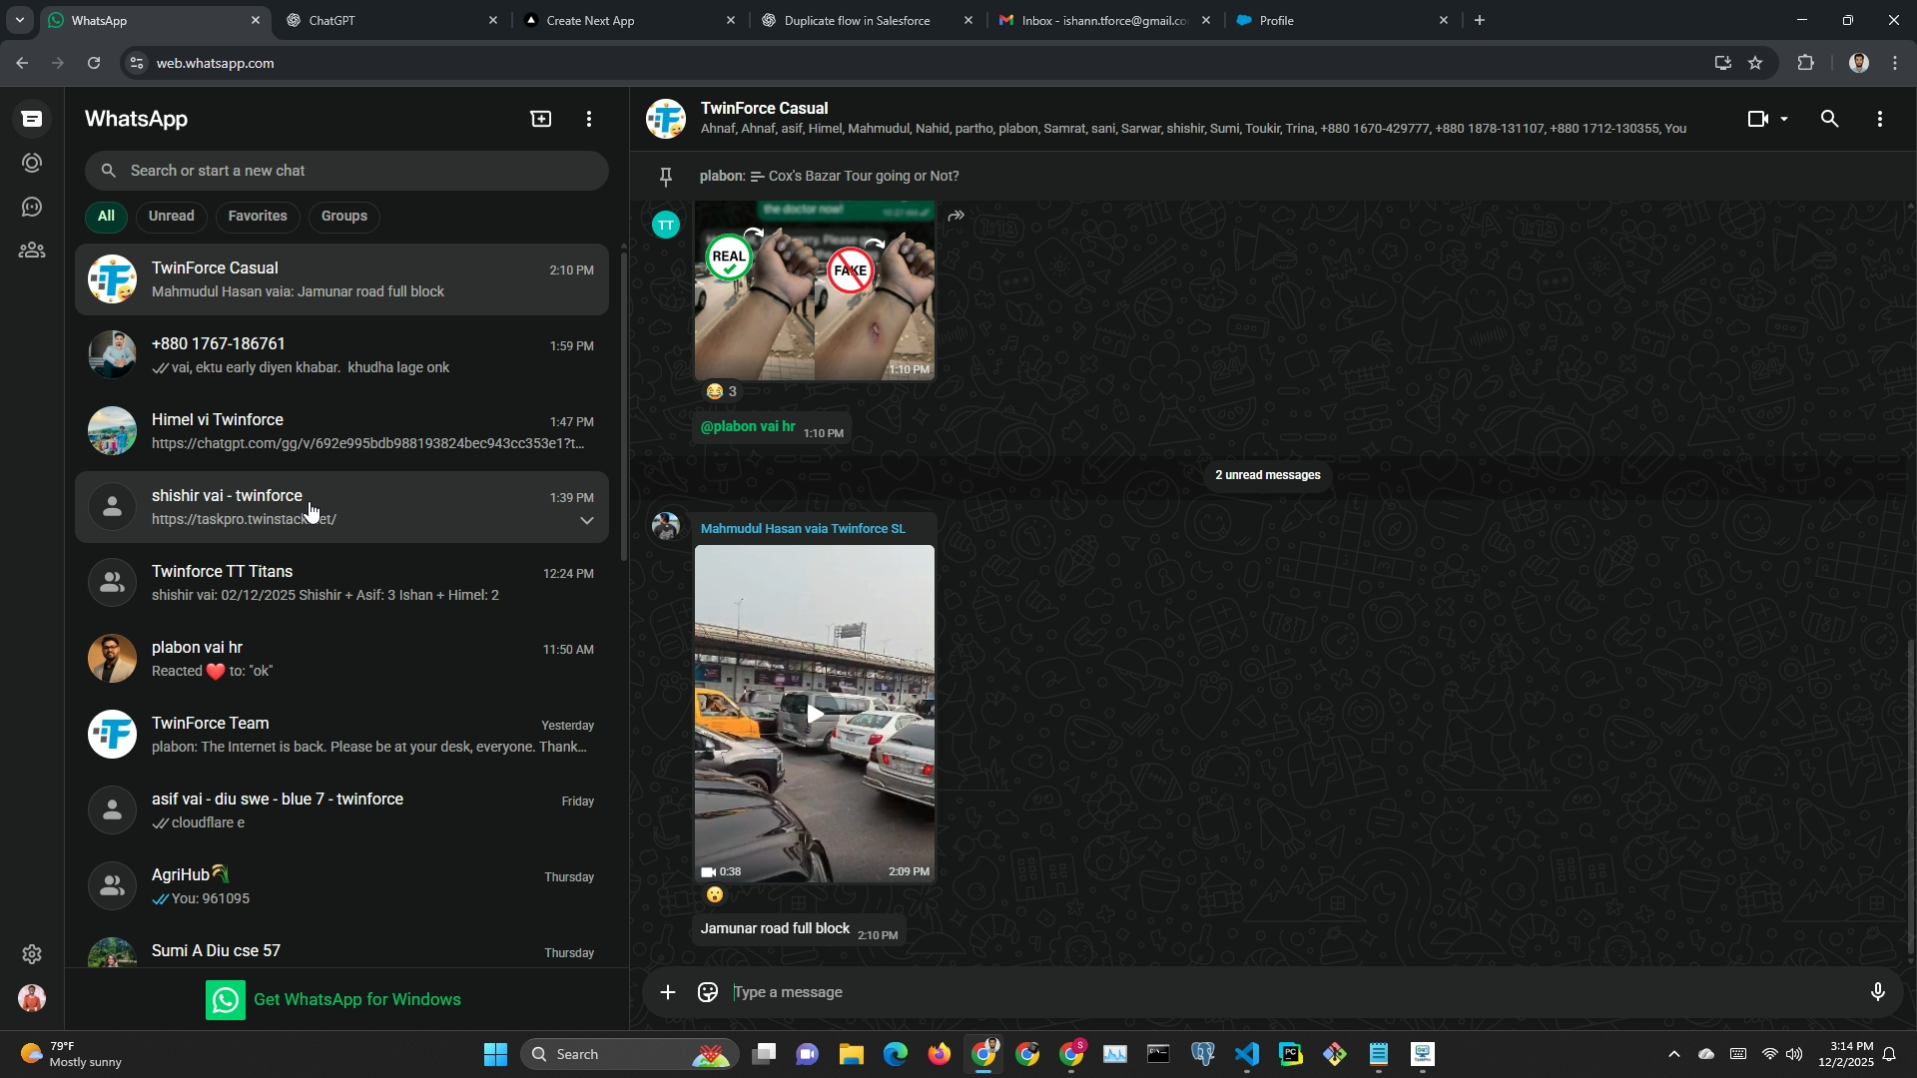Open the Channels icon in sidebar

pos(32,207)
